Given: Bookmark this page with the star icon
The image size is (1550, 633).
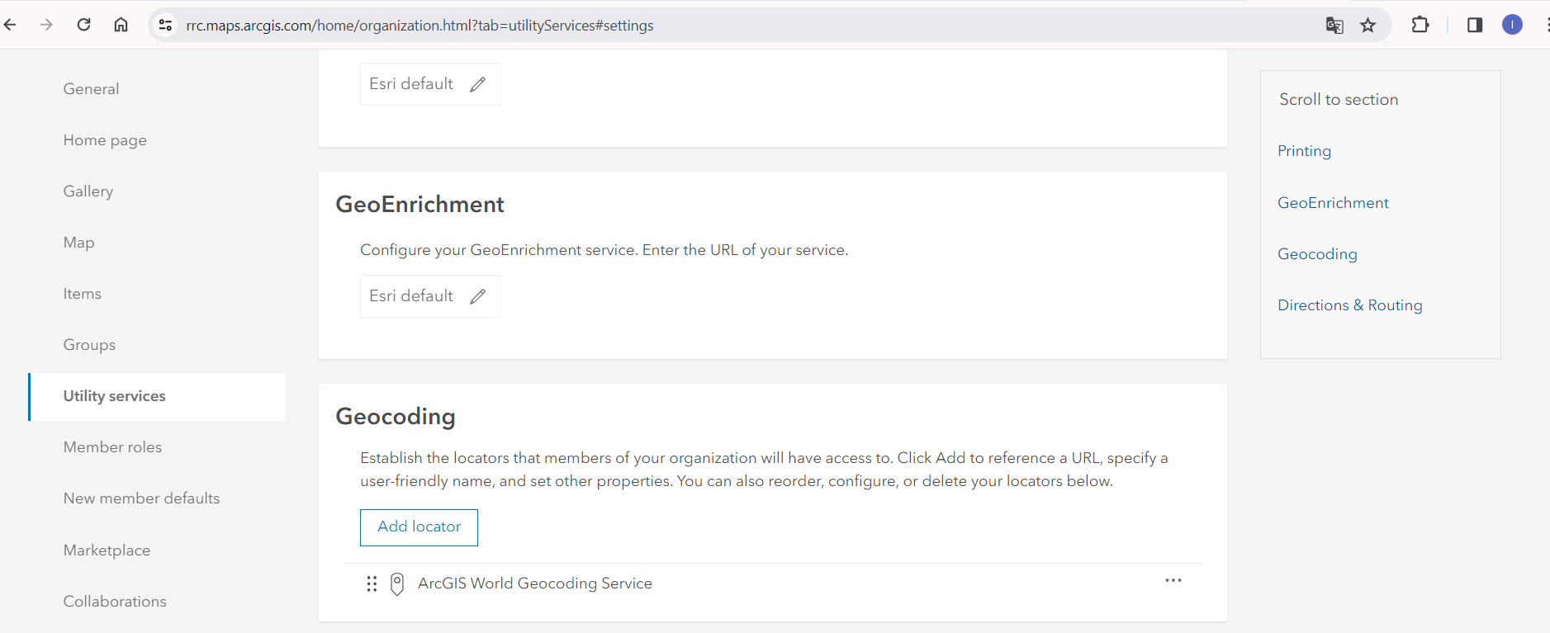Looking at the screenshot, I should [1368, 26].
